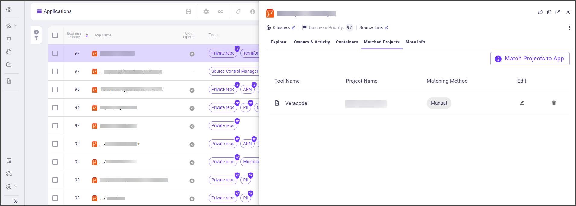Sort by Business Priority column arrows
The height and width of the screenshot is (206, 576).
click(x=87, y=35)
